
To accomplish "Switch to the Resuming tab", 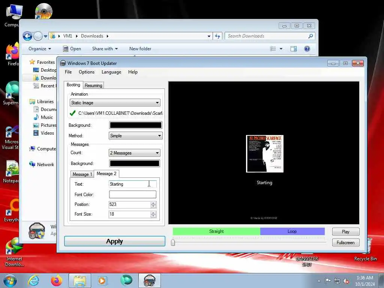I will [x=93, y=85].
